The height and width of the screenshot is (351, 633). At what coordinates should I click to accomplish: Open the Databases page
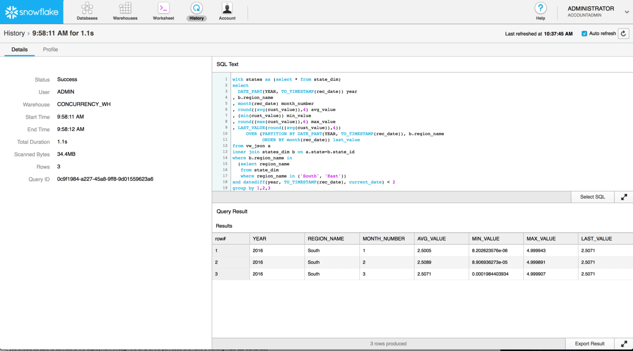pyautogui.click(x=87, y=11)
